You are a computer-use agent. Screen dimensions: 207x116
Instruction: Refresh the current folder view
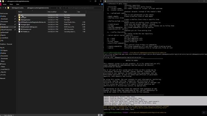tap(60, 8)
